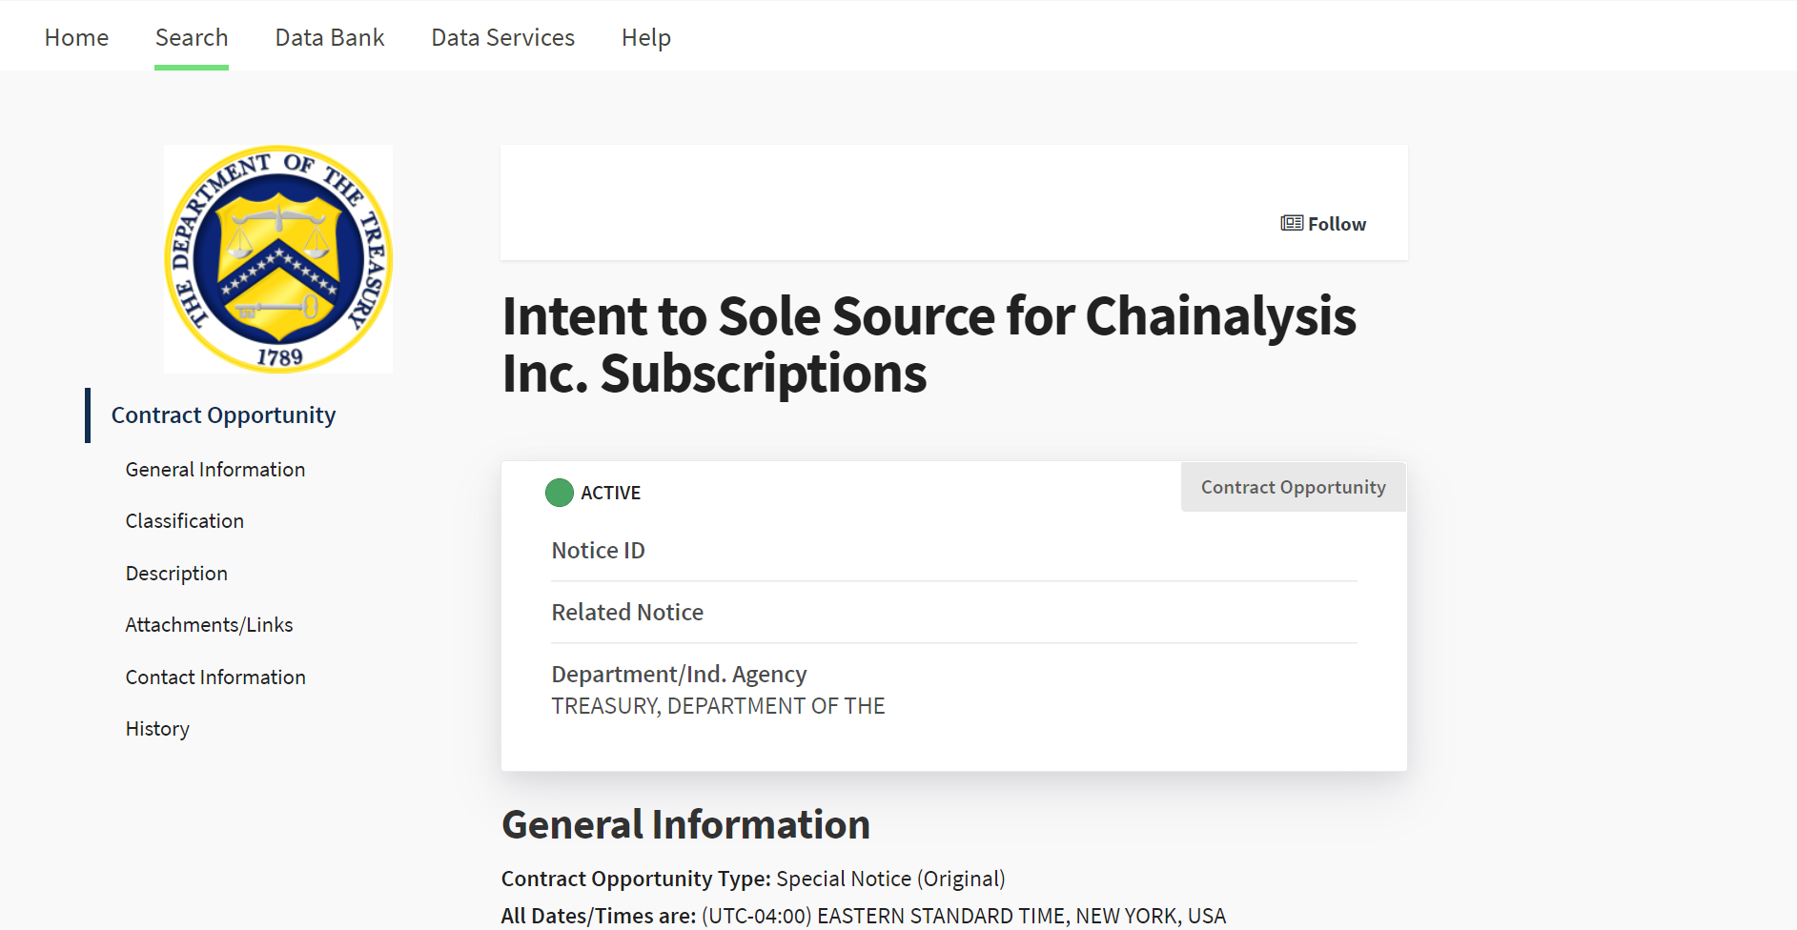Open the Help menu
Screen dimensions: 1797x930
coord(646,37)
